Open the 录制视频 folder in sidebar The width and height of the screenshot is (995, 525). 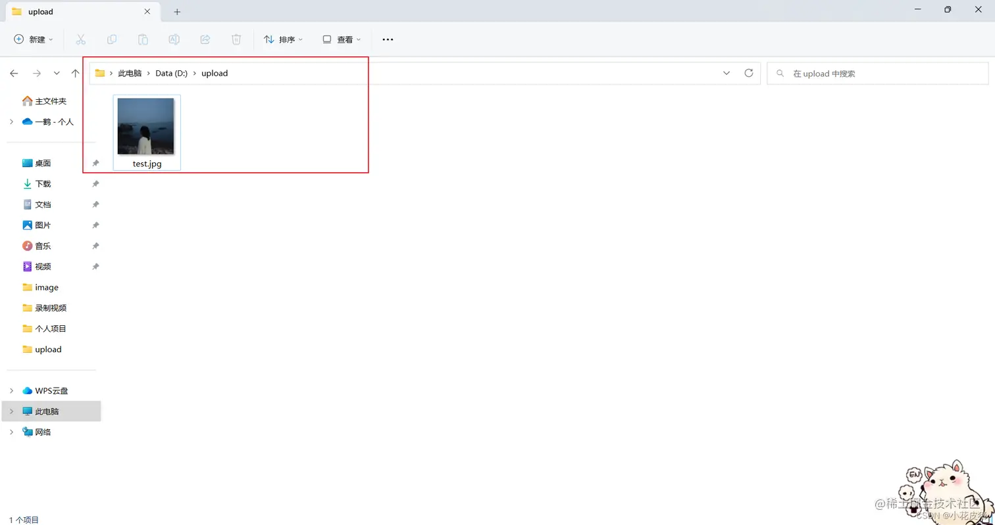click(44, 308)
